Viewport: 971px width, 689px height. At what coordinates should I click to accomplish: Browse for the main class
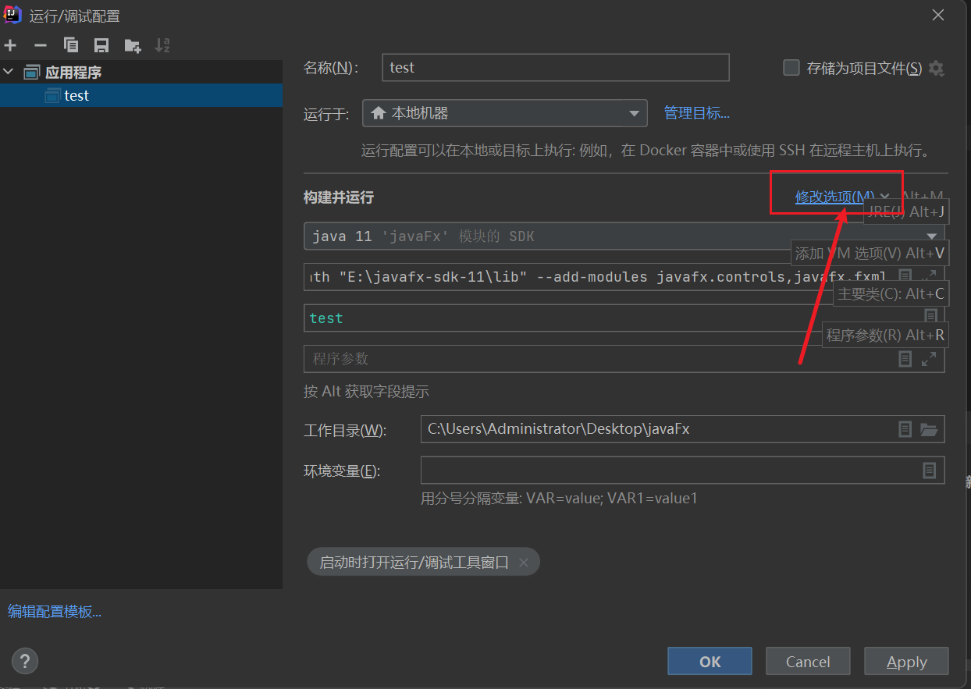(930, 317)
